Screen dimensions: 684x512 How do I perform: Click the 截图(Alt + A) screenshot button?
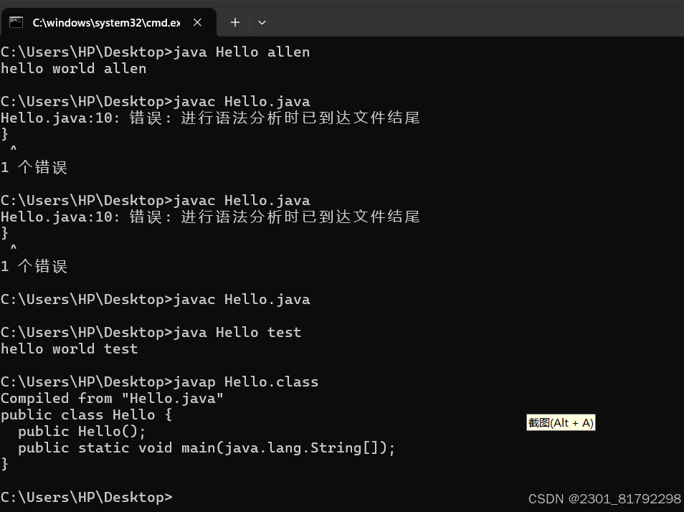(561, 422)
